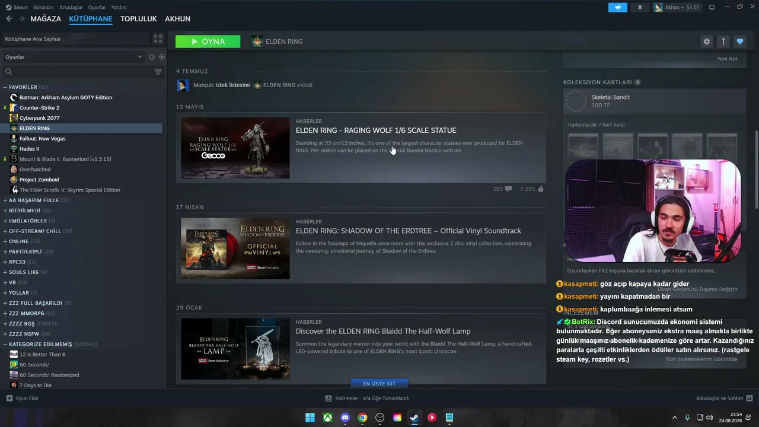
Task: Click the library search field
Action: pyautogui.click(x=77, y=72)
